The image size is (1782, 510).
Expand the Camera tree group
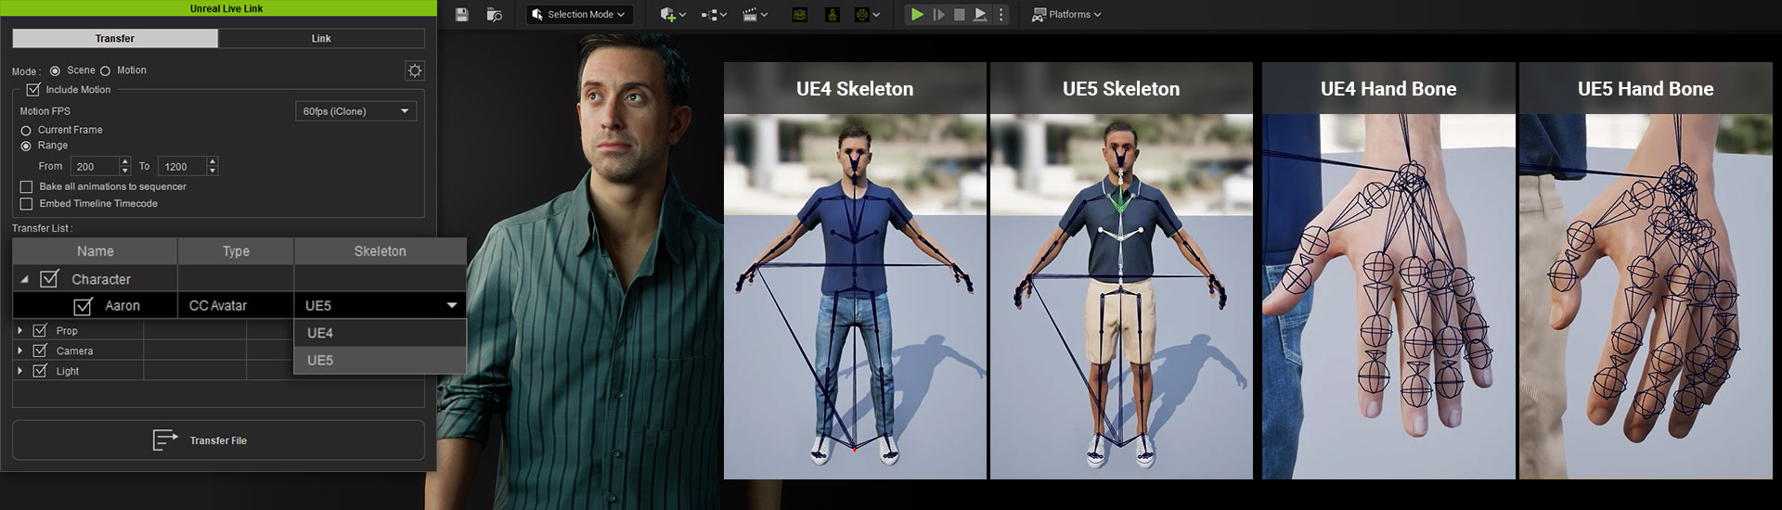coord(19,351)
